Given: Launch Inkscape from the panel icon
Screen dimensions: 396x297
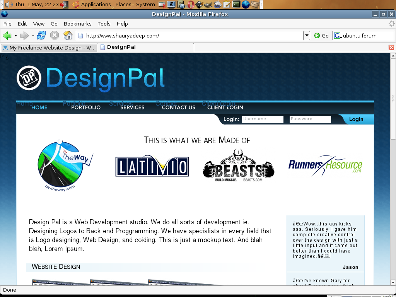Looking at the screenshot, I should pos(199,5).
